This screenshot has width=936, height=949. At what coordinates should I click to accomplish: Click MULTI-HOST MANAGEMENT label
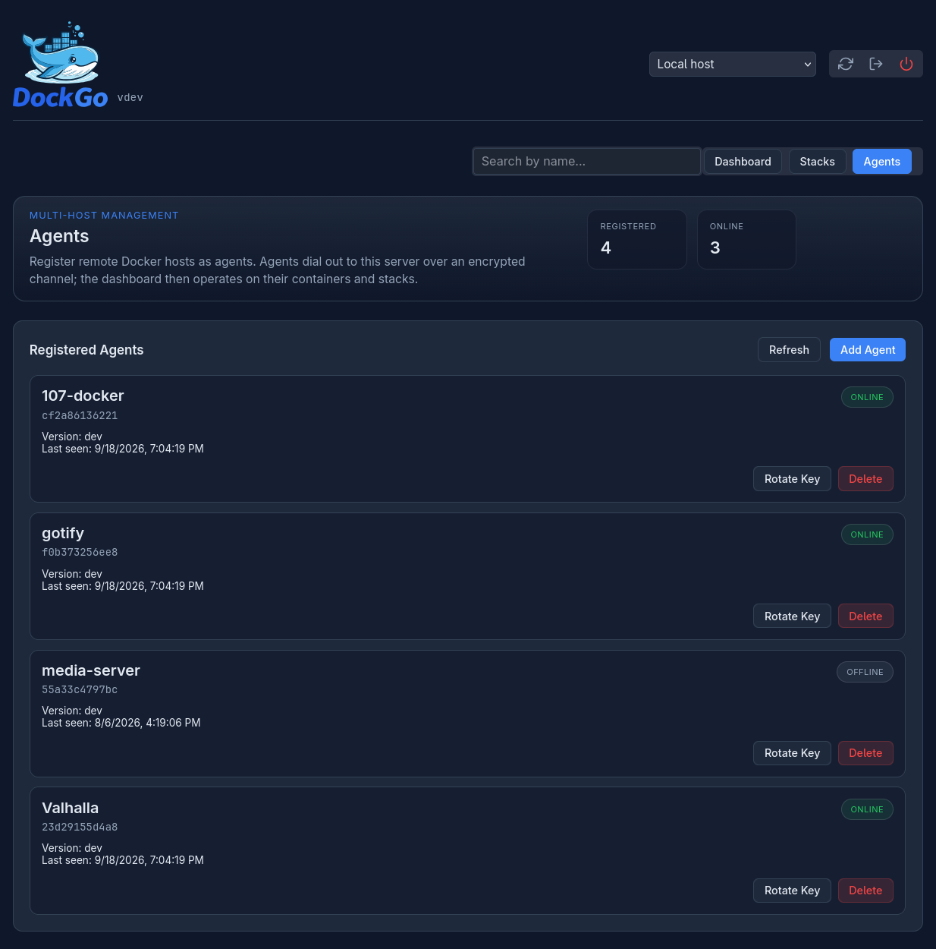(104, 216)
